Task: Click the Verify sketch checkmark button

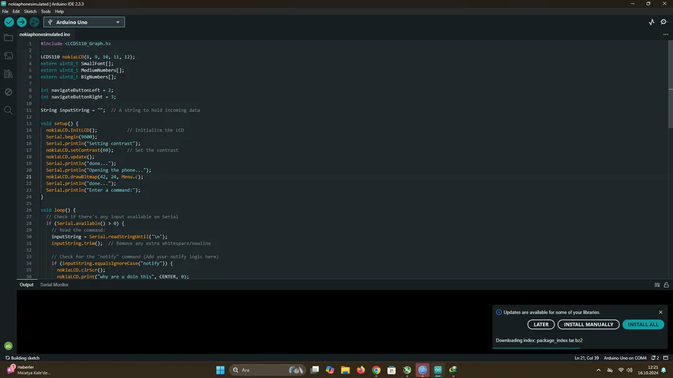Action: tap(9, 22)
